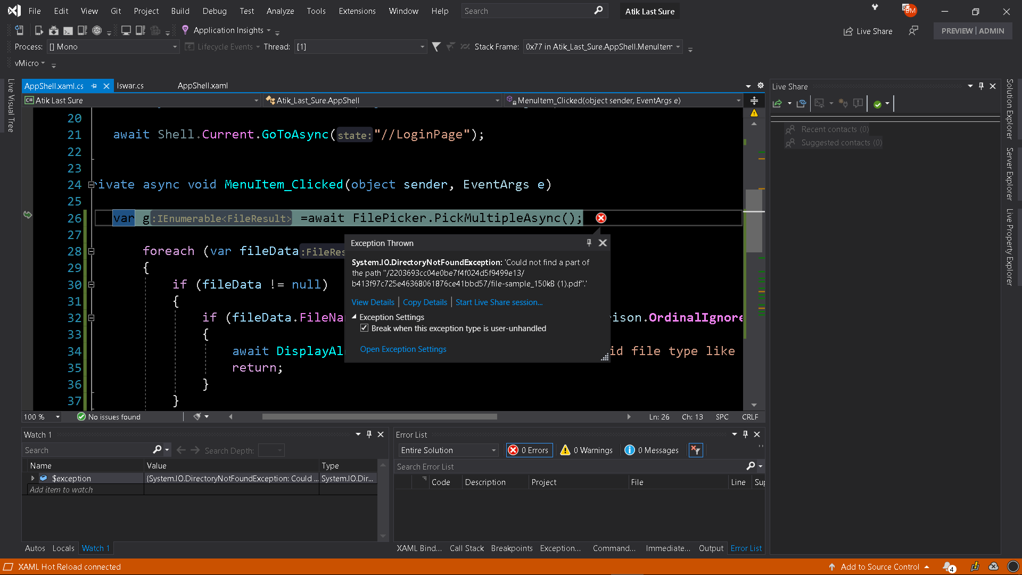Image resolution: width=1022 pixels, height=575 pixels.
Task: Click 'Copy Details' in the exception popup
Action: click(424, 302)
